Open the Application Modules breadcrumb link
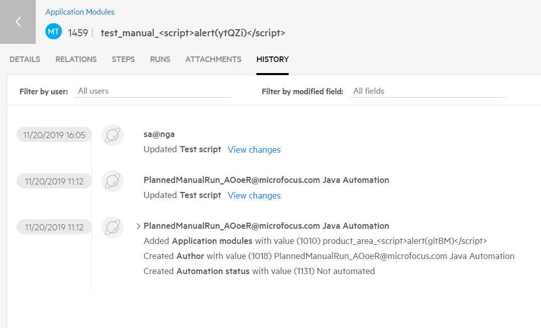The width and height of the screenshot is (541, 328). coord(80,12)
